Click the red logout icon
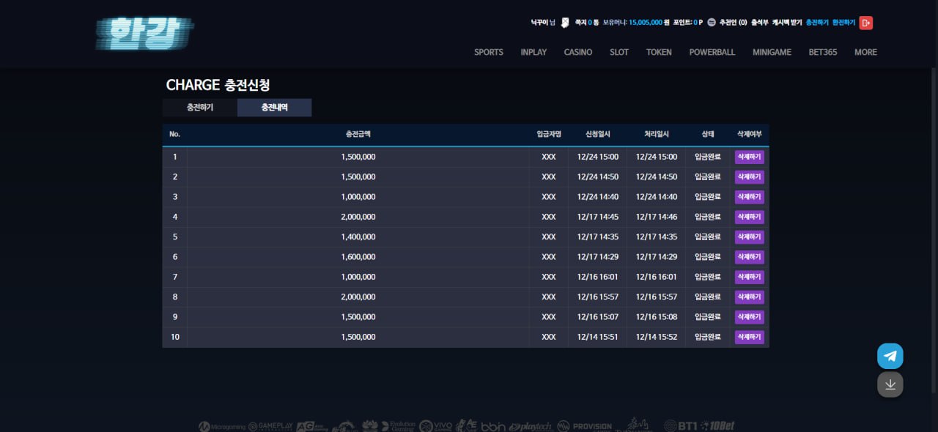This screenshot has width=938, height=432. [x=865, y=23]
